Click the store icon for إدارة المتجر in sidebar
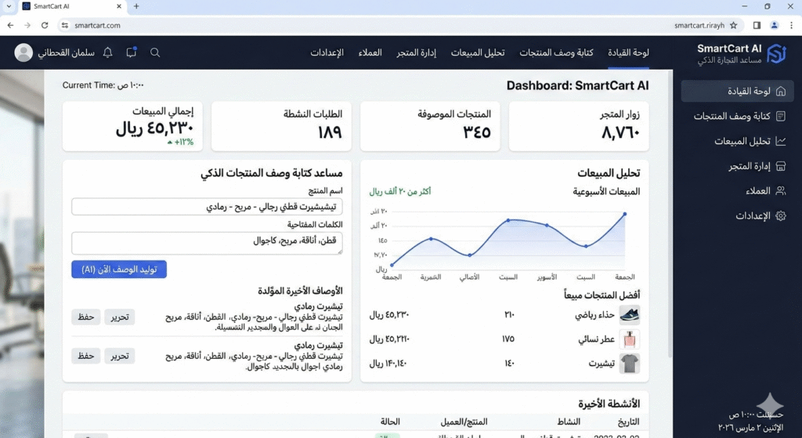 tap(781, 166)
